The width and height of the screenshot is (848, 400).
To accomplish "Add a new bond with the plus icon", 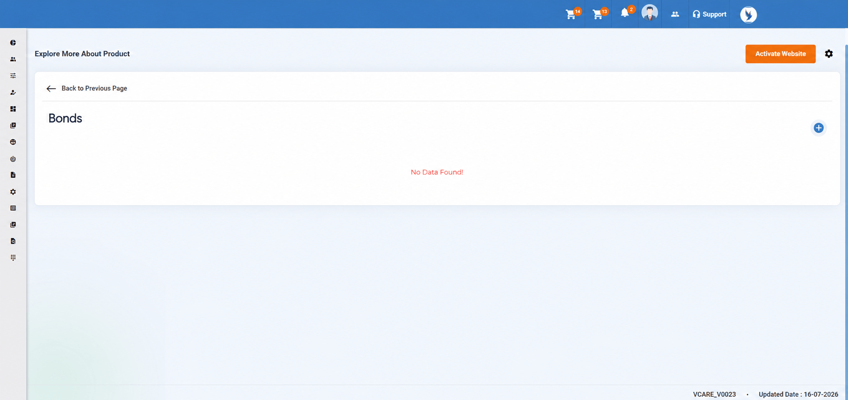I will (x=819, y=128).
